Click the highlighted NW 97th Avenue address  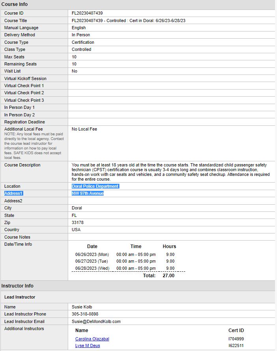click(x=87, y=193)
